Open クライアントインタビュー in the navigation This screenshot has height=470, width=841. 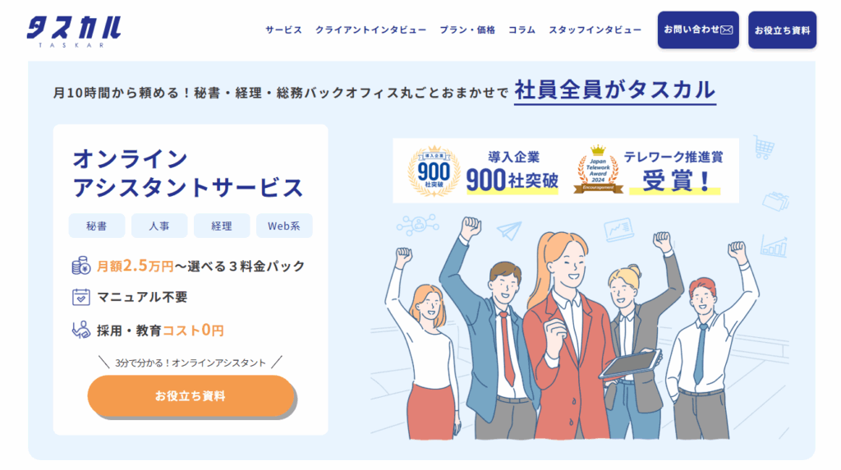coord(370,30)
